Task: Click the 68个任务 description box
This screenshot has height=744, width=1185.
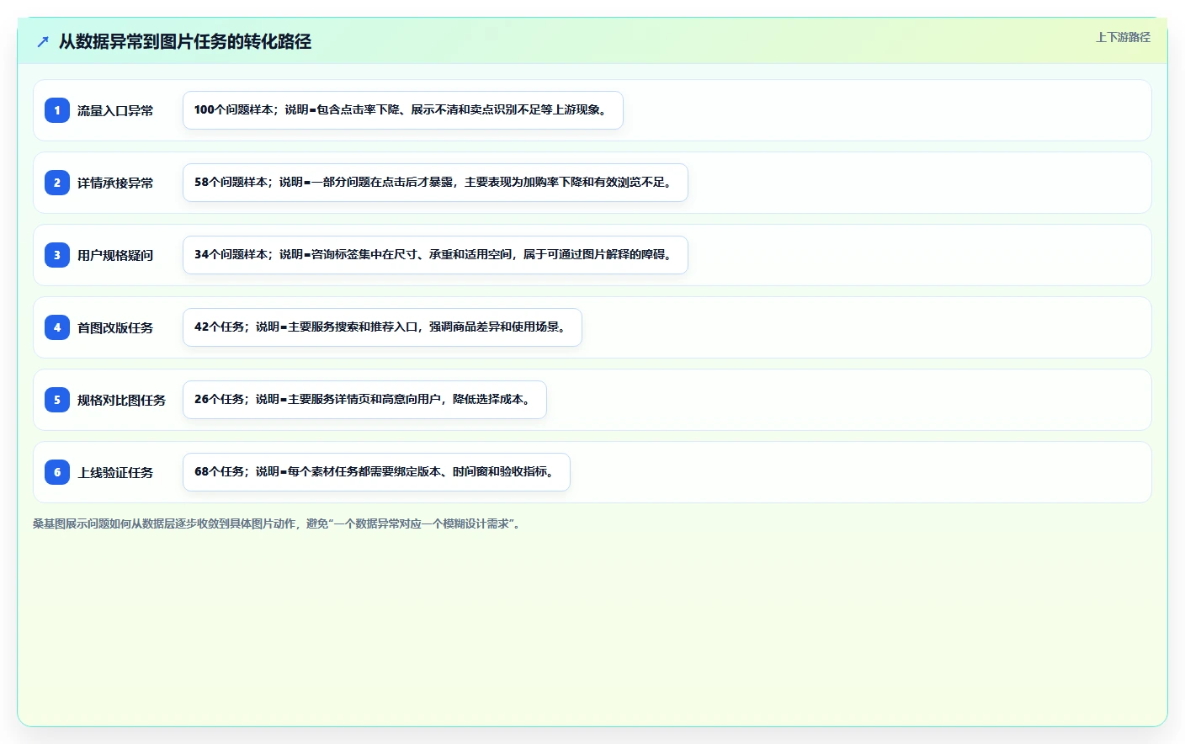Action: [x=376, y=472]
